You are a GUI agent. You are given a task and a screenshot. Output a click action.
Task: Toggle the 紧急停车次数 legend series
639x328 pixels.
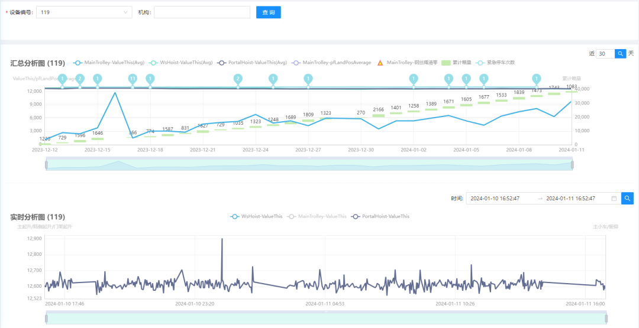[x=495, y=63]
